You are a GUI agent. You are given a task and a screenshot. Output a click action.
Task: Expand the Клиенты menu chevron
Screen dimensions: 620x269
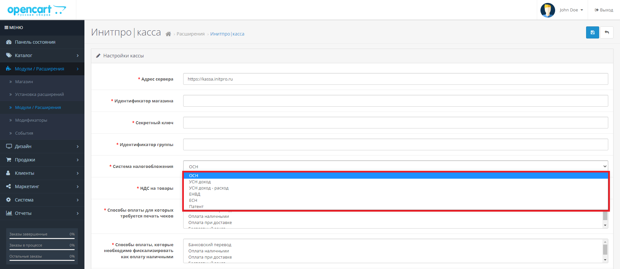tap(78, 173)
